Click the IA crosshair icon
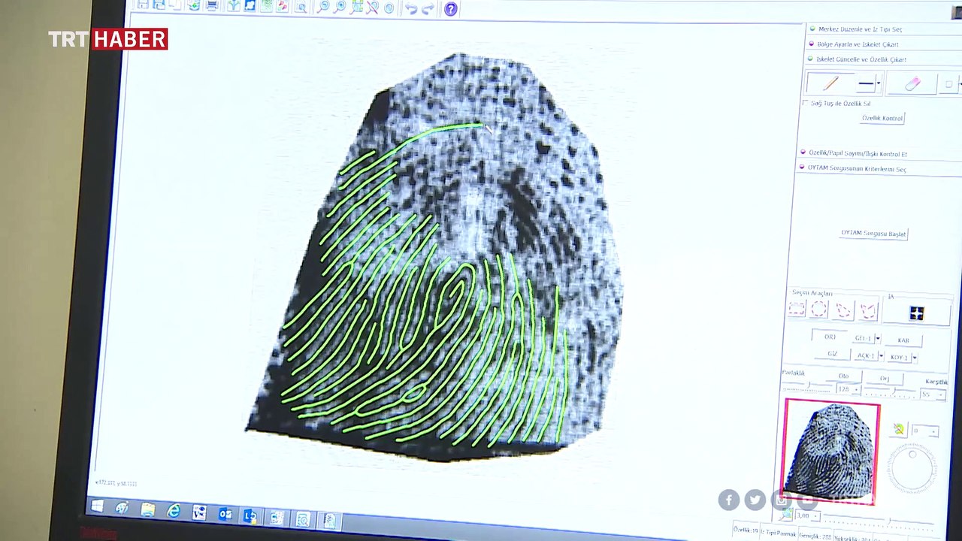The image size is (962, 541). point(916,313)
